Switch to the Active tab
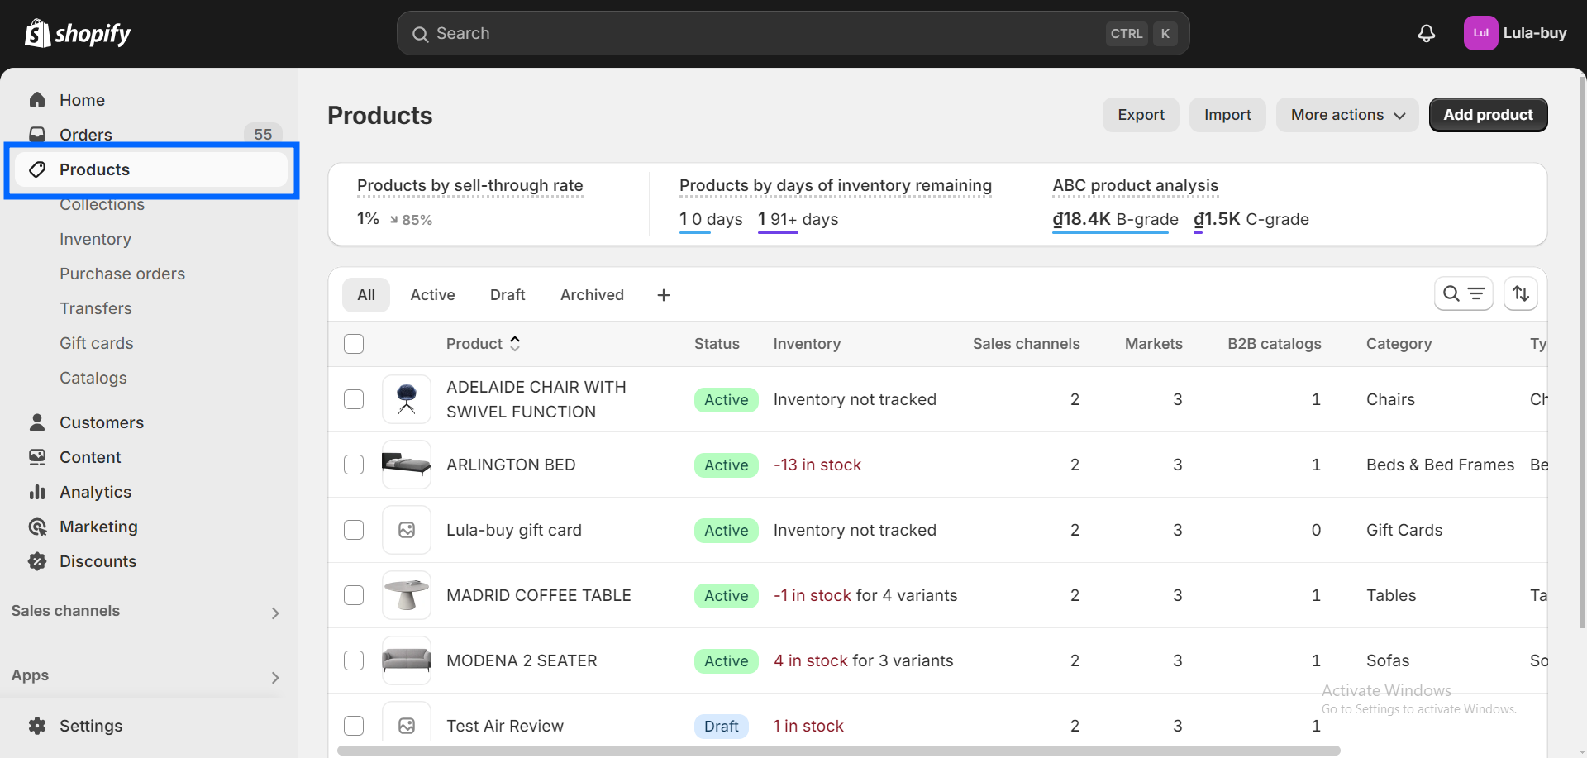The width and height of the screenshot is (1587, 758). pyautogui.click(x=432, y=295)
